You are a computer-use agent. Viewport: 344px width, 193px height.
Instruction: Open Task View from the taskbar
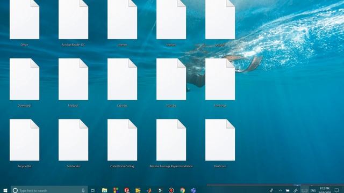point(93,190)
